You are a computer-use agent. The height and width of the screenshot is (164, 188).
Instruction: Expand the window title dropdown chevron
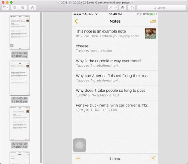132,3
